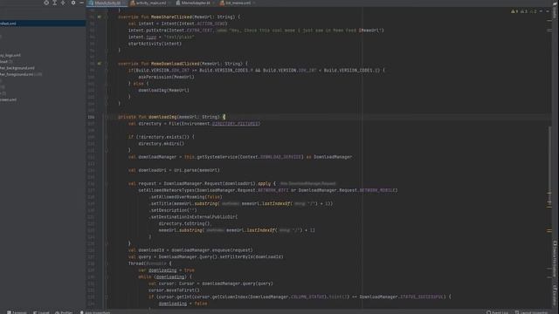Select the screen xml file in tree
Image resolution: width=559 pixels, height=314 pixels.
pos(8,99)
